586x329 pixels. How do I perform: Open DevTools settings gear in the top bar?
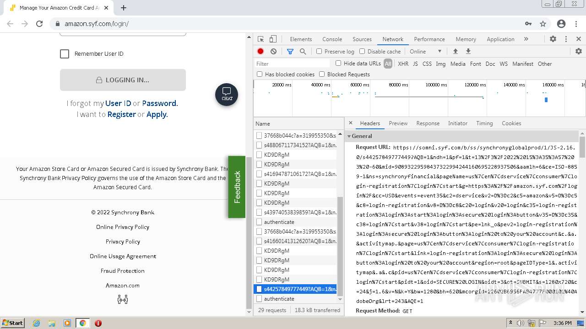[x=553, y=39]
